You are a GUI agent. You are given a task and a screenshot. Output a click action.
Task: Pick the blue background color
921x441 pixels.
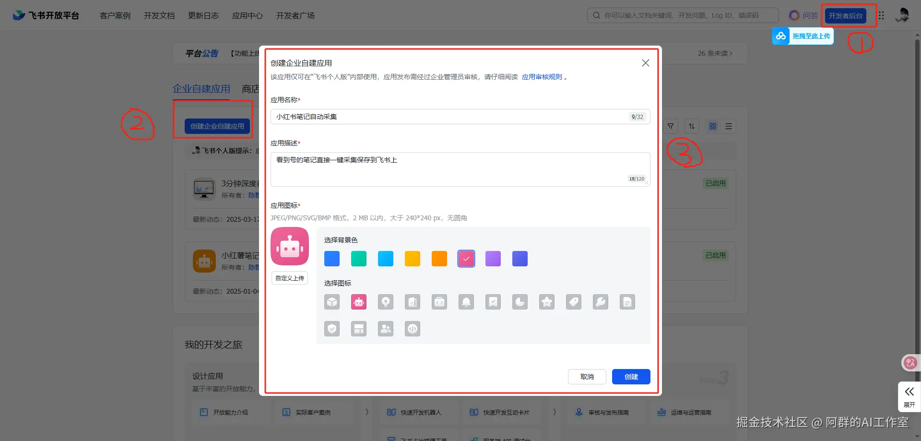point(332,259)
